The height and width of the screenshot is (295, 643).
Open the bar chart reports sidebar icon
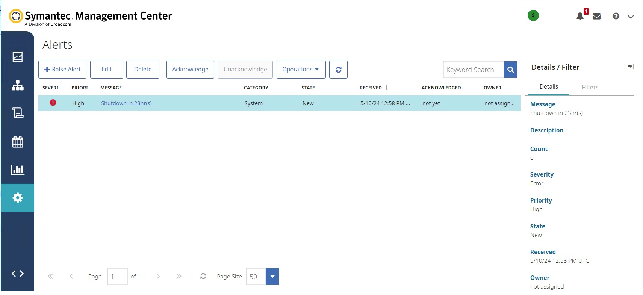18,169
